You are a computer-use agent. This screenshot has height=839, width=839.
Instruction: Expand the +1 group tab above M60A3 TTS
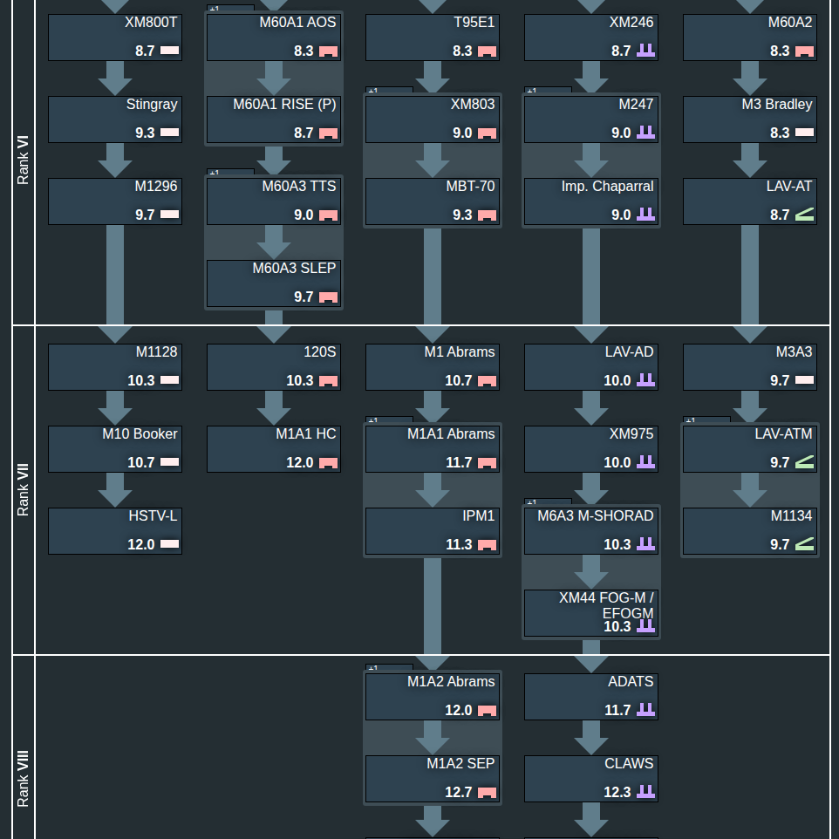230,173
